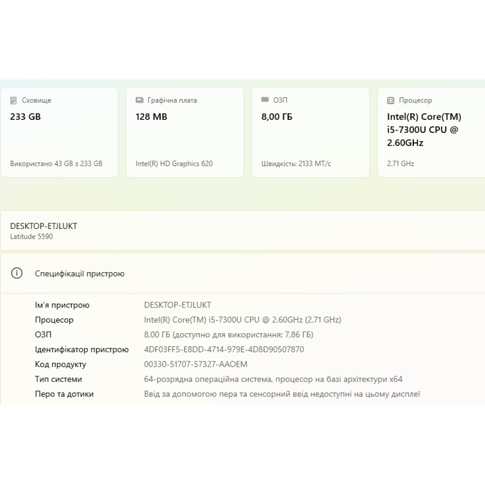Click the Графічна плата graphics card icon
Image resolution: width=485 pixels, height=485 pixels.
(x=139, y=100)
